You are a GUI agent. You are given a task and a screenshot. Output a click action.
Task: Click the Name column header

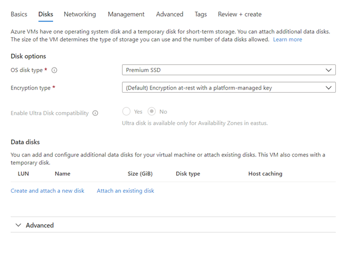(63, 174)
